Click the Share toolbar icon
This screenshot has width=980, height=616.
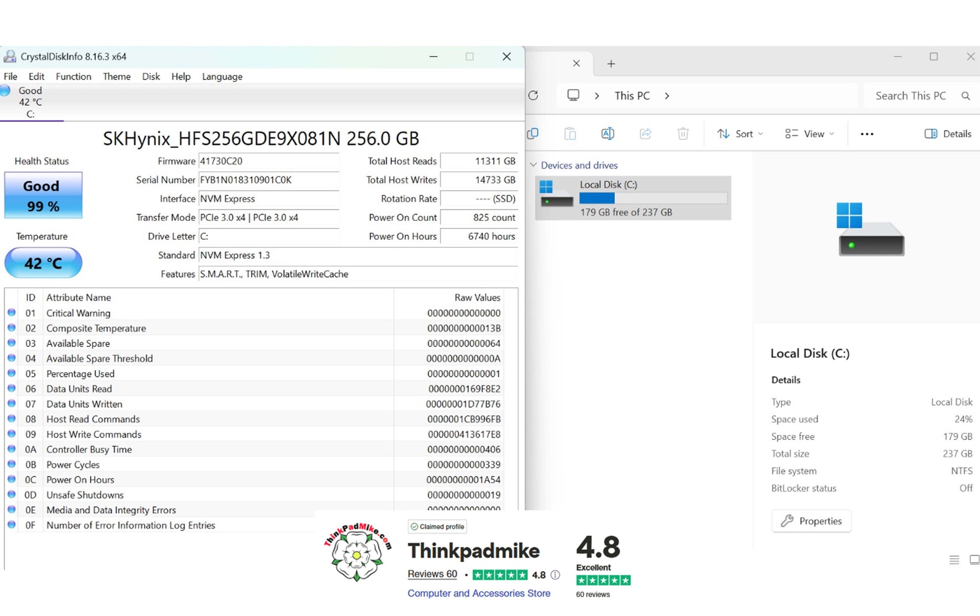(x=645, y=133)
